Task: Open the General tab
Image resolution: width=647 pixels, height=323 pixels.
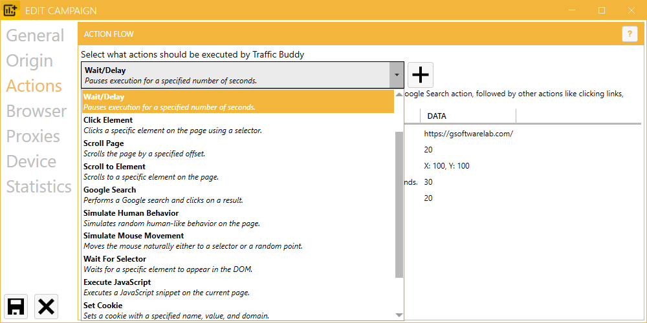Action: coord(35,36)
